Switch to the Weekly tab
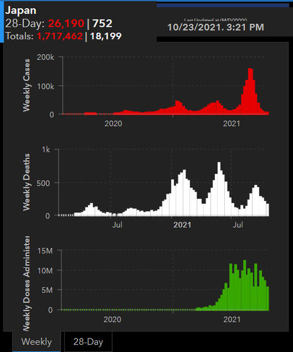Viewport: 293px width, 352px height. 36,341
